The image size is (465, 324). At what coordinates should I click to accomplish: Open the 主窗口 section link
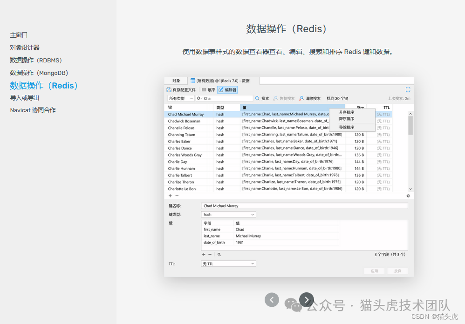[19, 35]
